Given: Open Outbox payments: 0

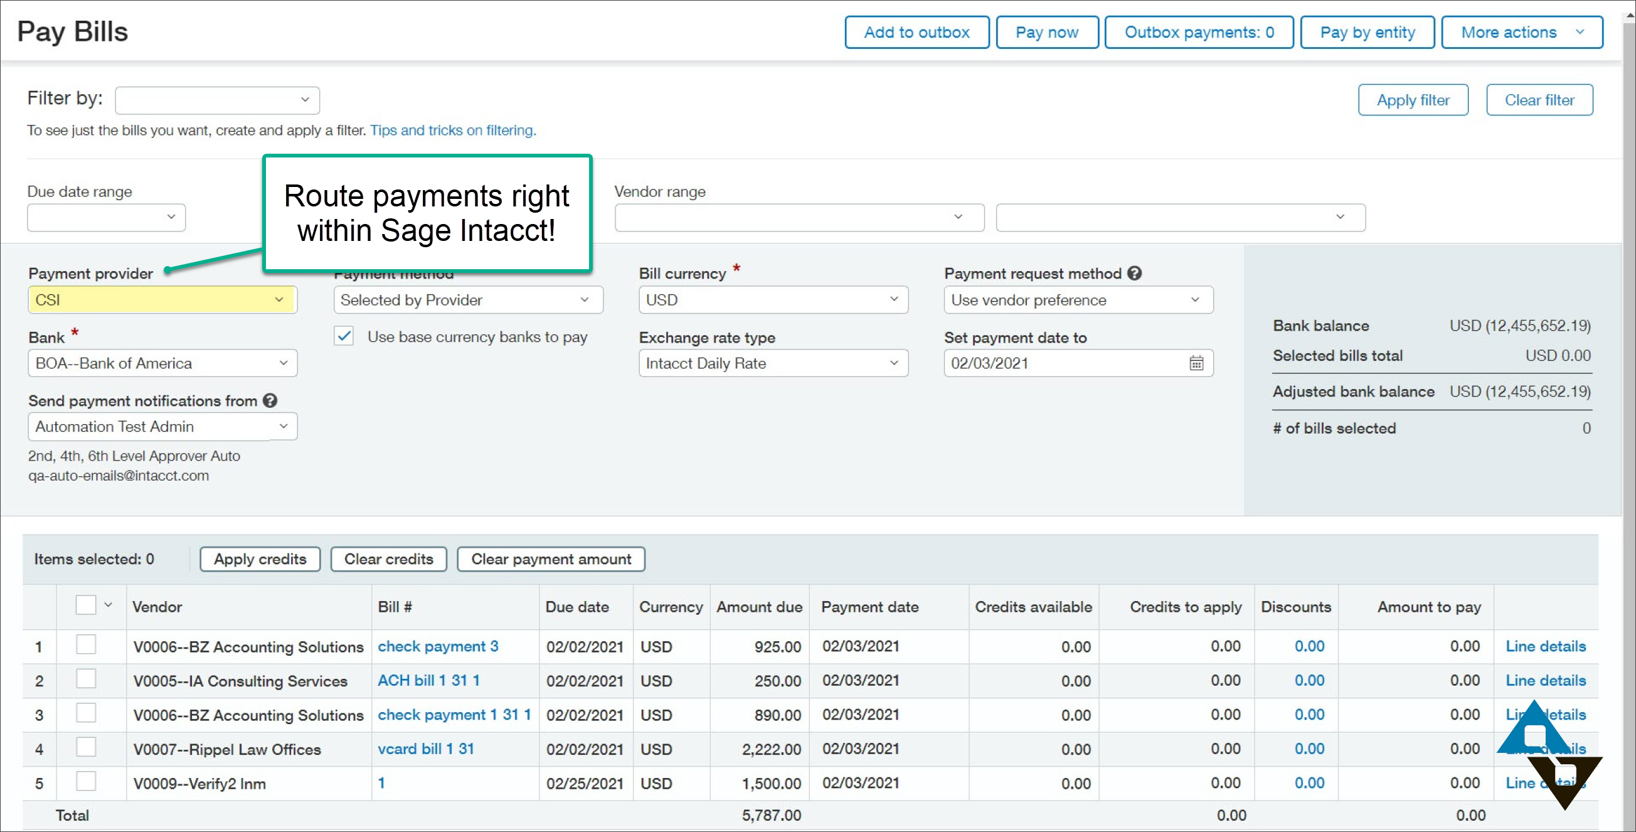Looking at the screenshot, I should pyautogui.click(x=1198, y=33).
